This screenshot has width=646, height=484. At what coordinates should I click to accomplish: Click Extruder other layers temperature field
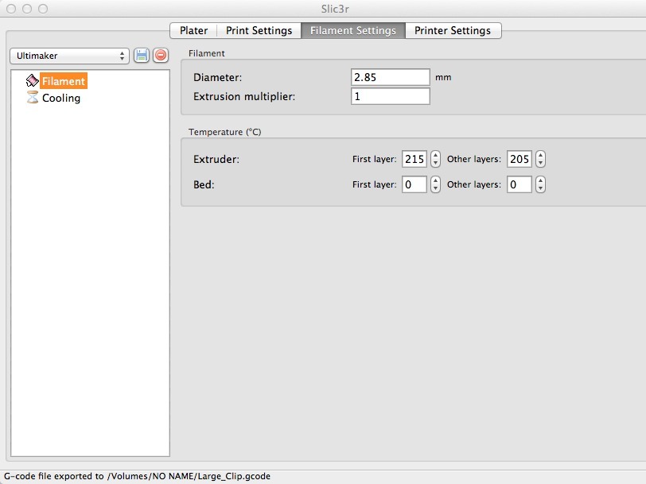click(519, 159)
